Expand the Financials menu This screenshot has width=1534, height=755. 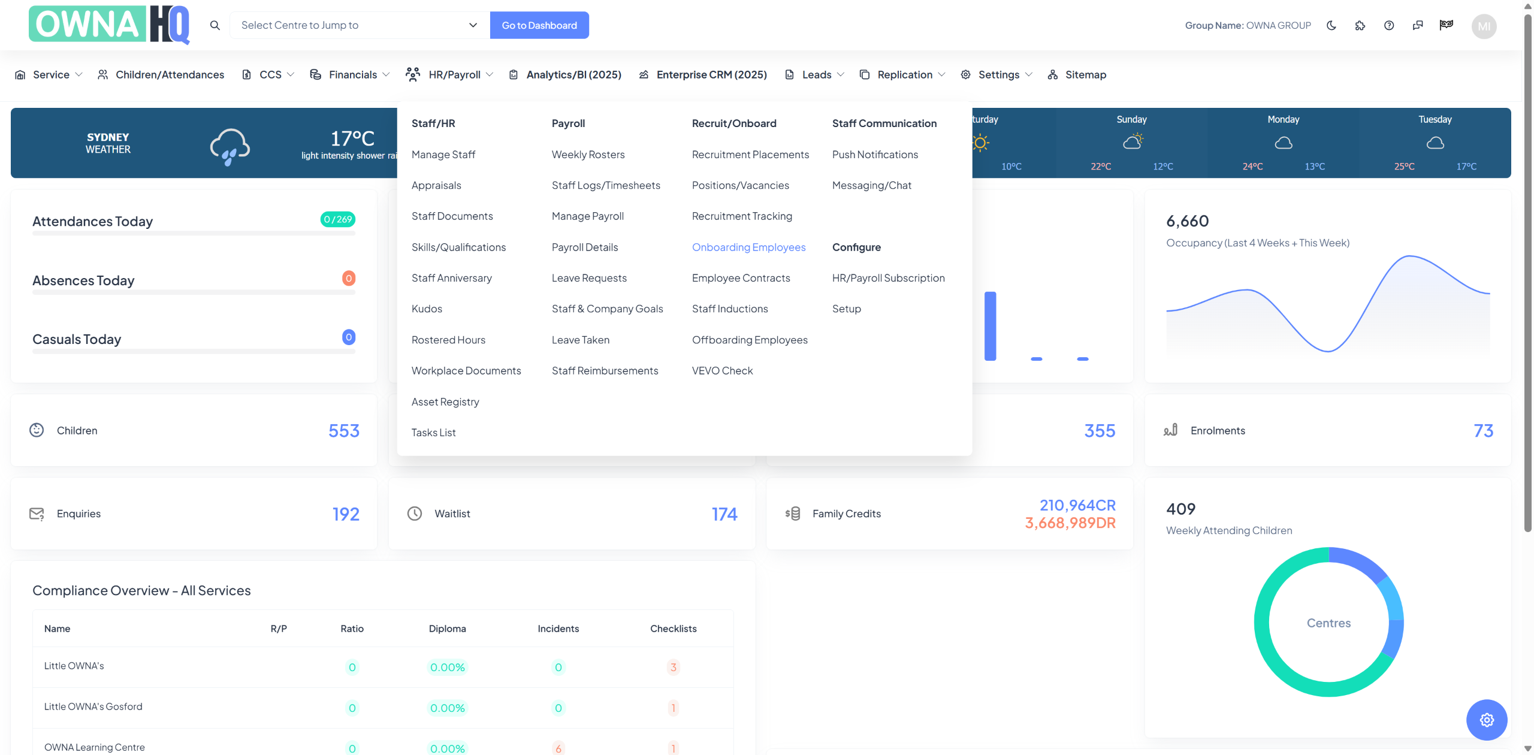[x=350, y=75]
